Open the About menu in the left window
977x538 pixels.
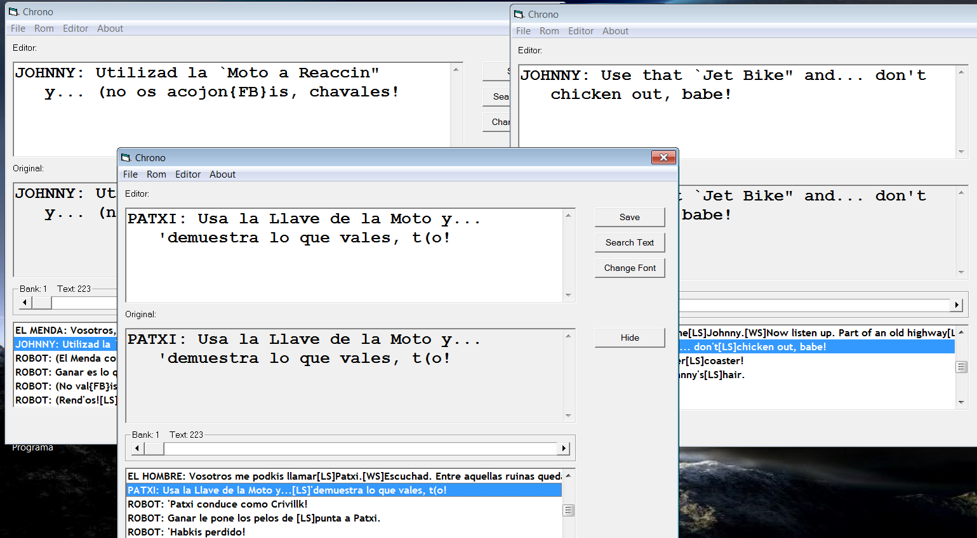(110, 29)
